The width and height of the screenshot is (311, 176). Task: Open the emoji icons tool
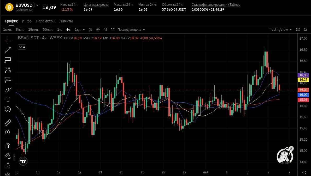pos(8,109)
